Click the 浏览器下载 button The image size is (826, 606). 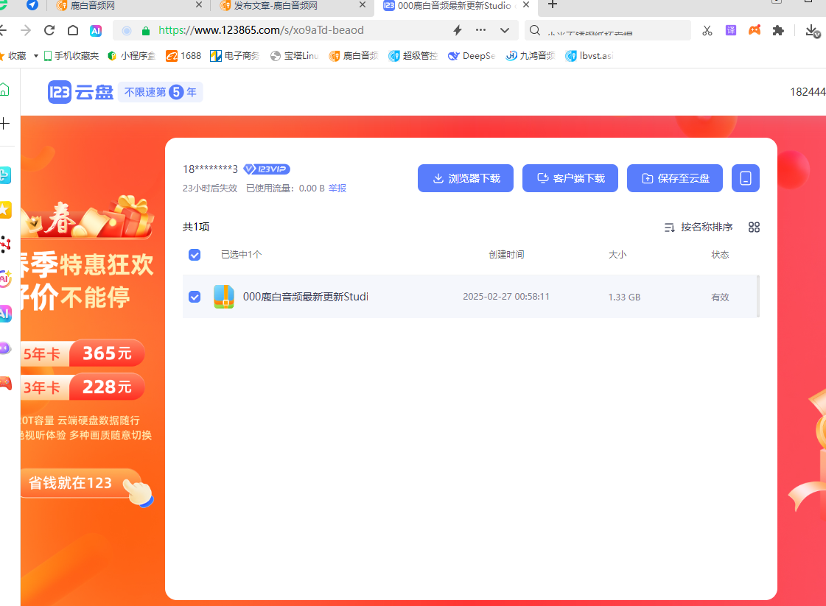tap(466, 178)
